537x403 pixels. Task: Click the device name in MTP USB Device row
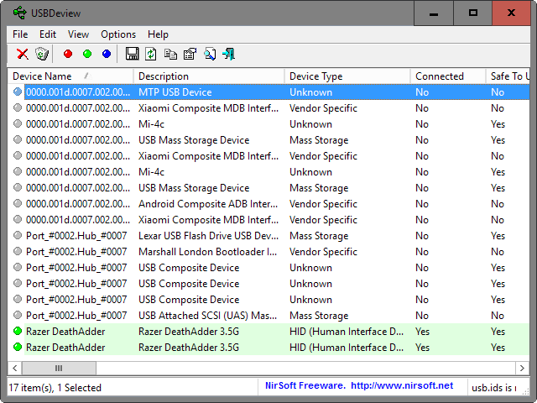pyautogui.click(x=78, y=92)
